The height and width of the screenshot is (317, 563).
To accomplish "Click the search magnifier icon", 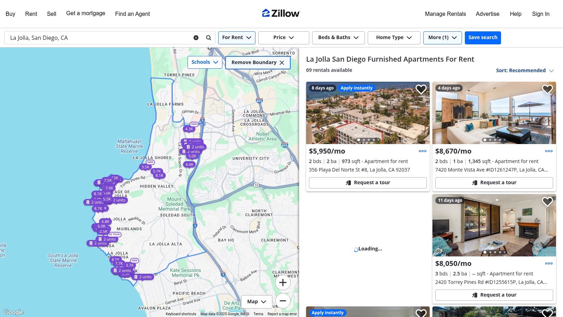I will click(x=209, y=38).
